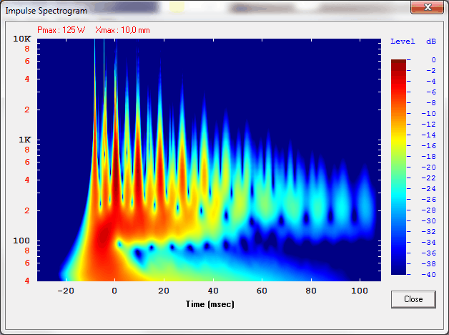Click the -30 dB legend value
The height and width of the screenshot is (335, 449).
(x=429, y=221)
